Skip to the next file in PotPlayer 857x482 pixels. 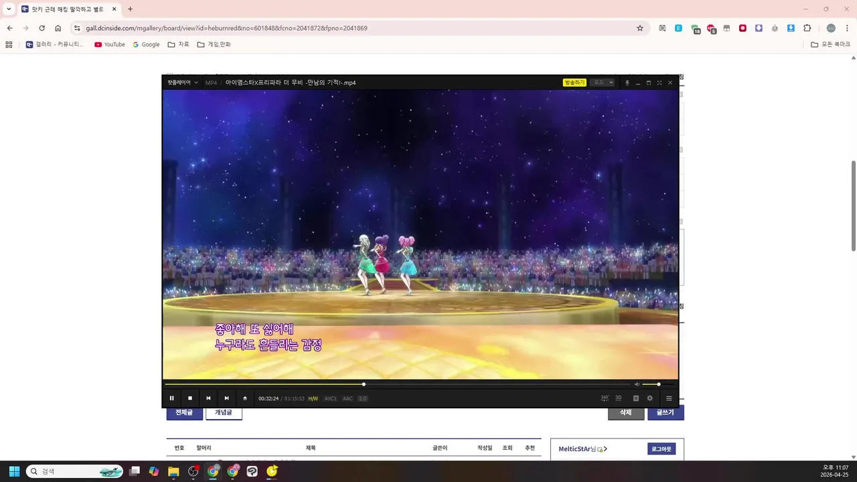pyautogui.click(x=226, y=398)
